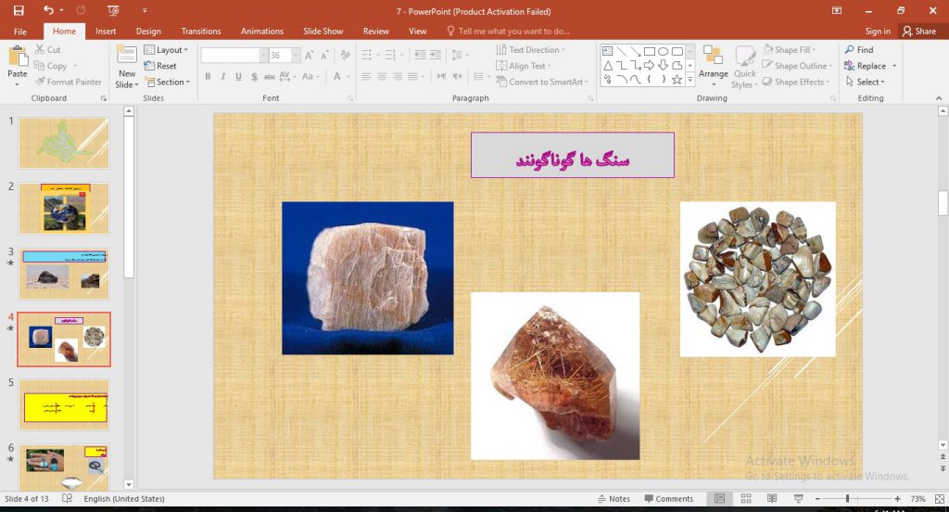Viewport: 949px width, 512px height.
Task: Select slide 5 thumbnail in the panel
Action: 63,404
